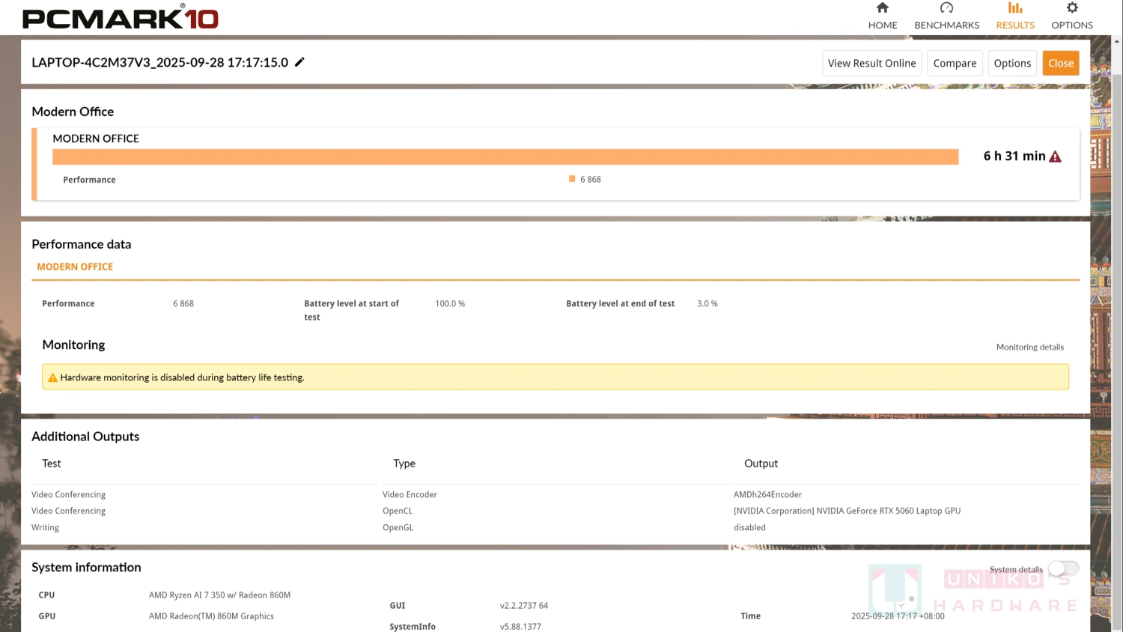Screen dimensions: 1123x632
Task: Click the Type column header
Action: point(404,464)
